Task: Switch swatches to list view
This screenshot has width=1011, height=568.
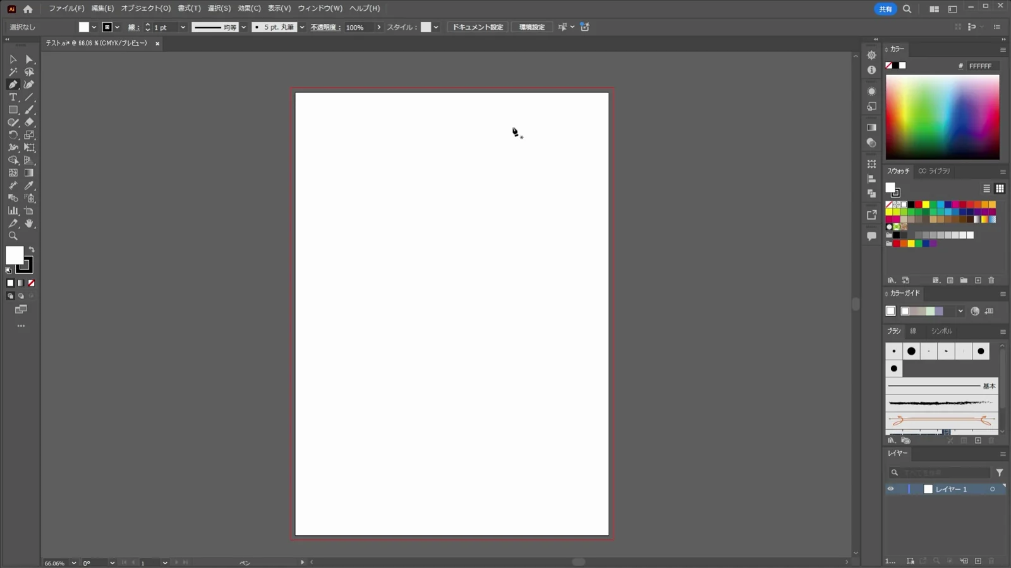Action: click(986, 189)
